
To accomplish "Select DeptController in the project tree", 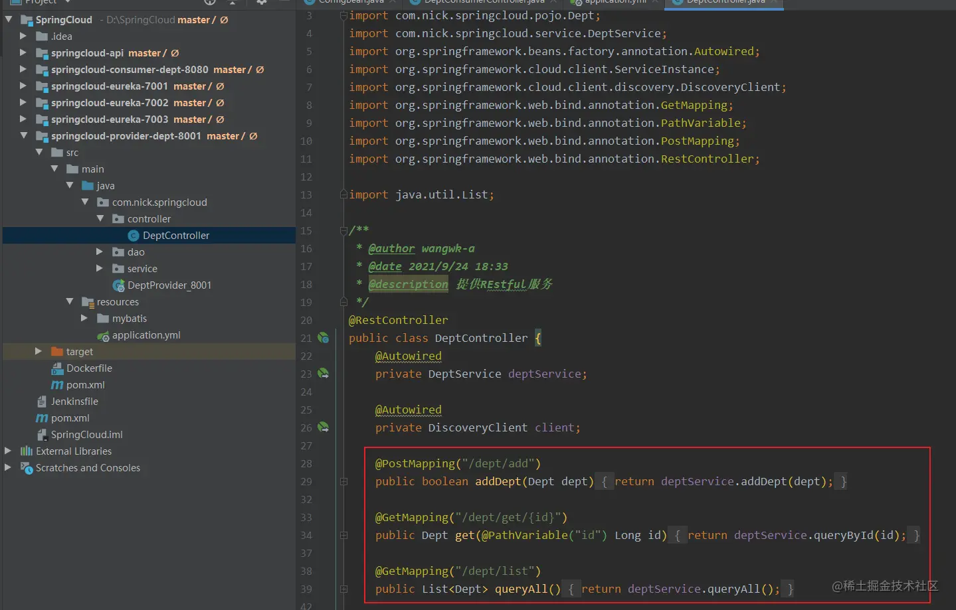I will click(x=175, y=236).
